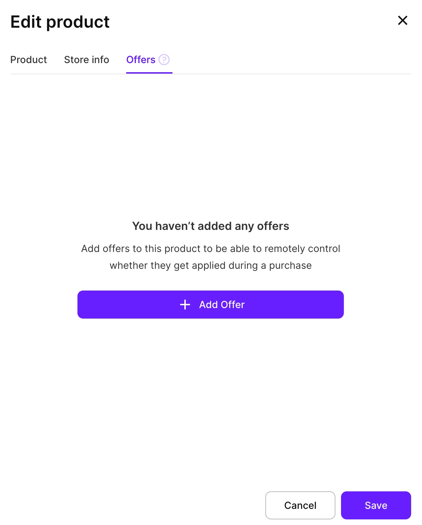Click the help icon beside Offers

[x=164, y=60]
